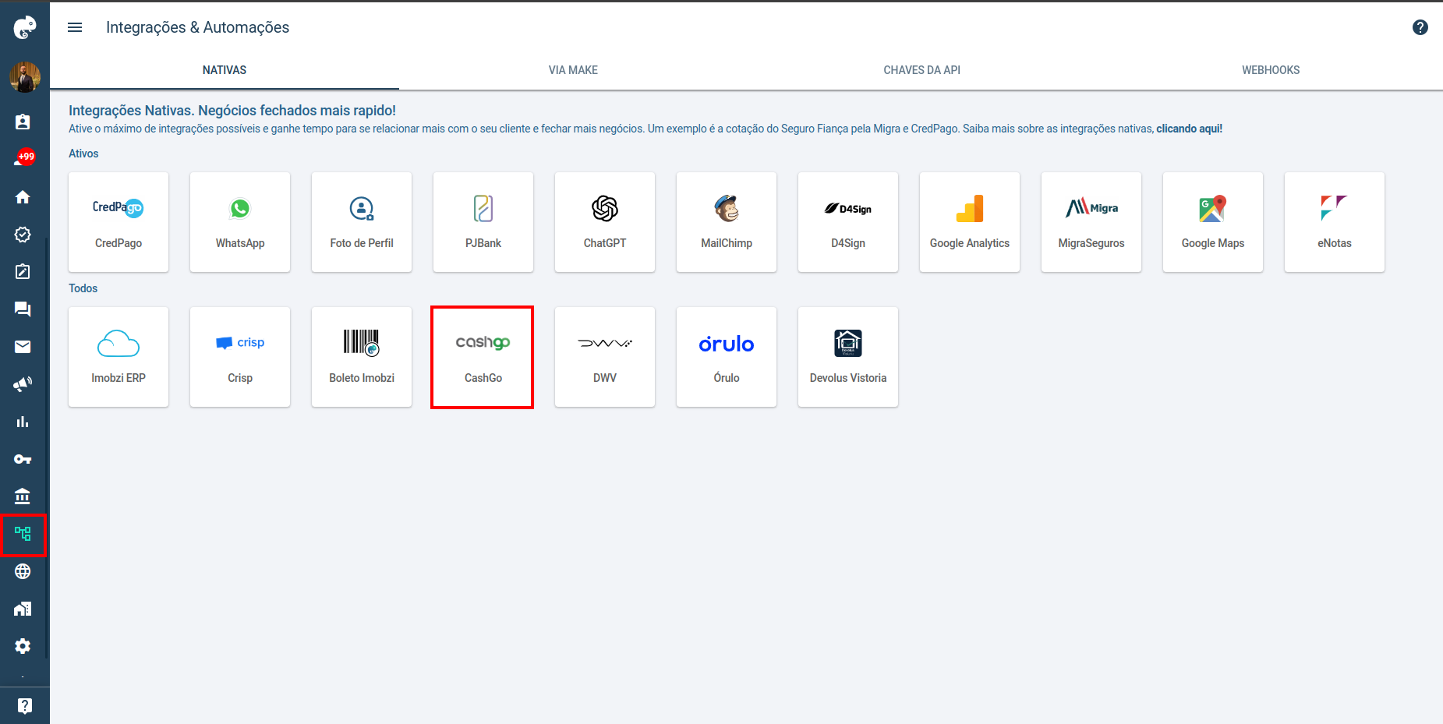Open the megaphone marketing sidebar icon
This screenshot has width=1443, height=724.
pos(23,384)
